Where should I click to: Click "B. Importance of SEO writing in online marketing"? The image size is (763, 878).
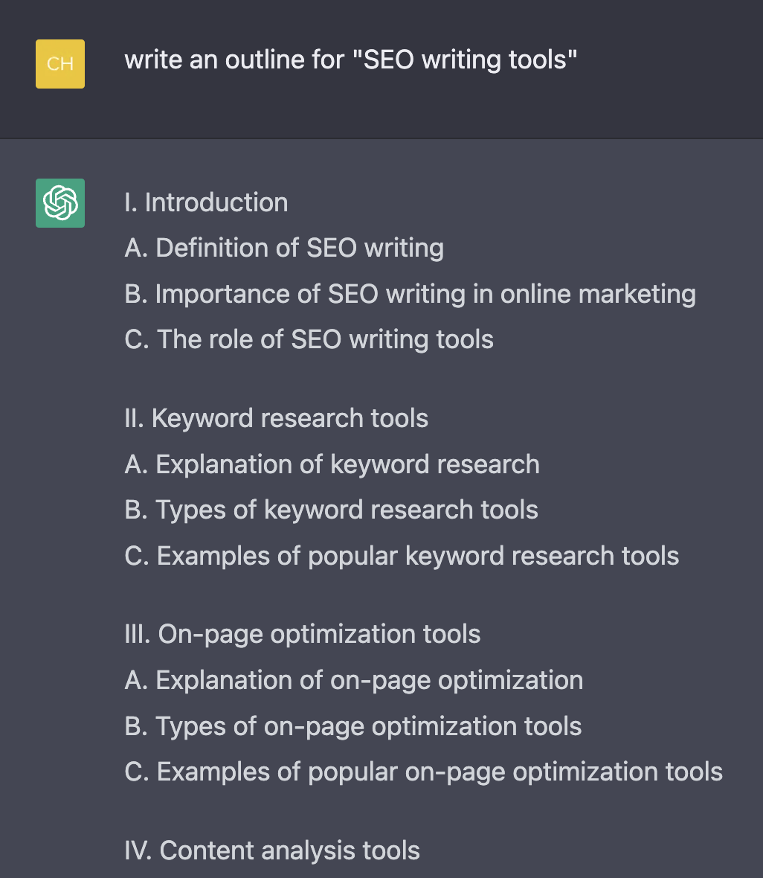pyautogui.click(x=410, y=295)
